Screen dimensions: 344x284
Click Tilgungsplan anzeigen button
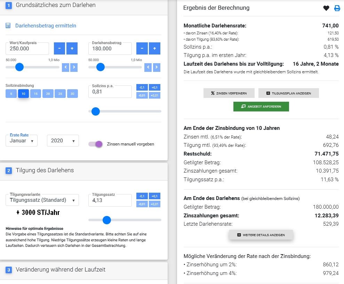point(288,93)
